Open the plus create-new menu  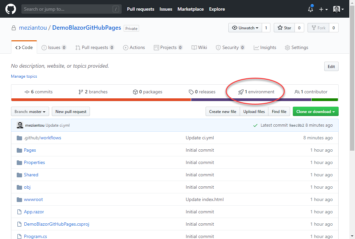323,9
